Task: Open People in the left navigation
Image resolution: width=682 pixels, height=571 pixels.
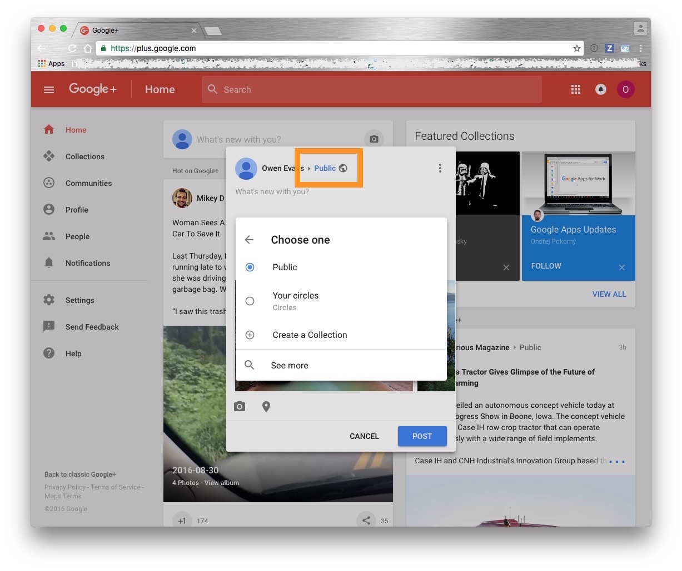Action: pos(77,236)
